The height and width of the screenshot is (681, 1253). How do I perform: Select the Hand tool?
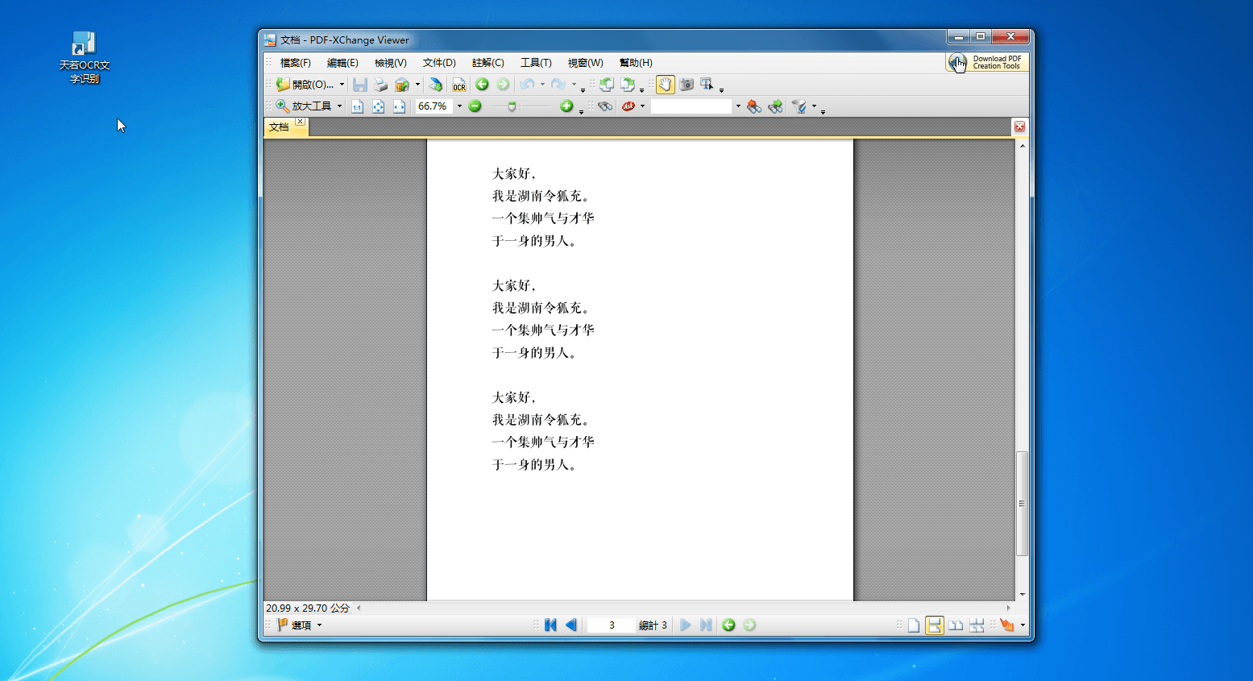665,85
